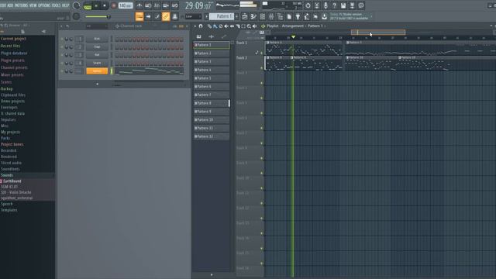The image size is (496, 279).
Task: Select the Zoom magnifier tool in playlist toolbar
Action: click(250, 26)
